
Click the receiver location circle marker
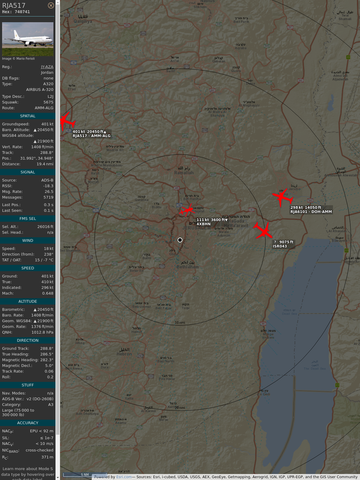click(x=180, y=240)
